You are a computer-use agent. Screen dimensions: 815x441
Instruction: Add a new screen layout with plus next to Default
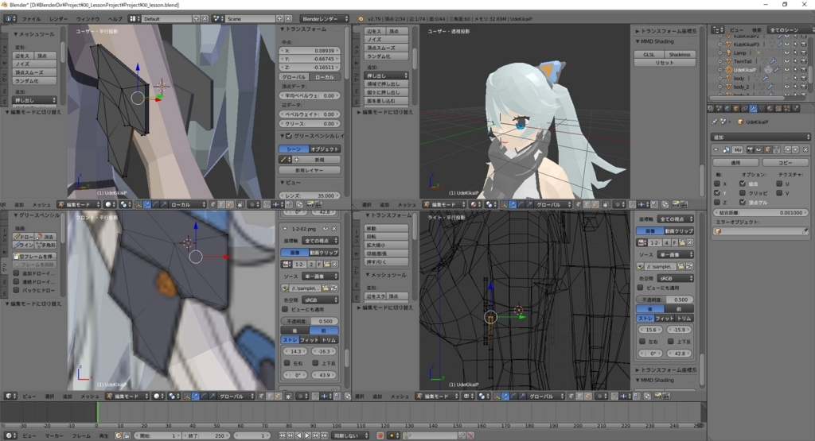(x=197, y=19)
